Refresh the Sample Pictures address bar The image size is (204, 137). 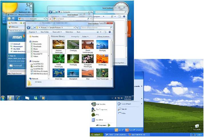(x=77, y=28)
